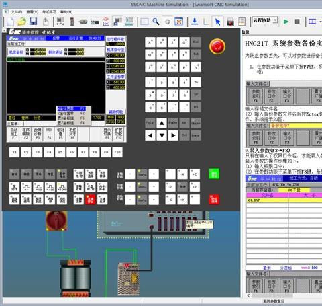
Task: Click the red feed hold button
Action: coord(214,200)
